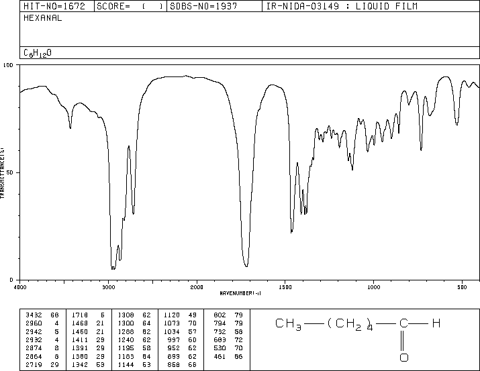
Task: Click peak entry 1468 in the table
Action: (80, 323)
